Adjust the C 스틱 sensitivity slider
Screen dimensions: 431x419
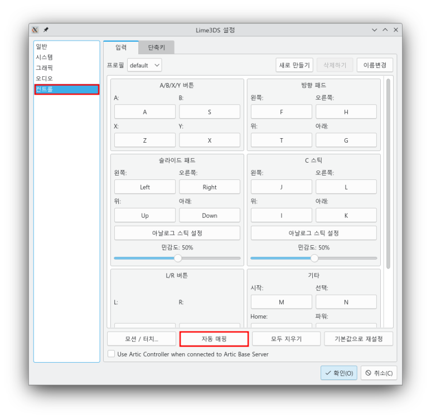click(314, 259)
